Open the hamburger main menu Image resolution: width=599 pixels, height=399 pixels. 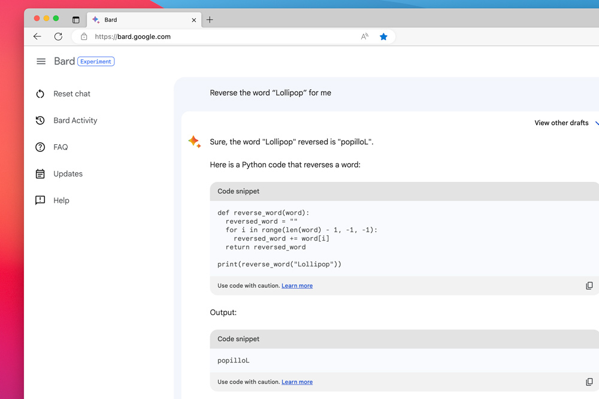click(41, 62)
